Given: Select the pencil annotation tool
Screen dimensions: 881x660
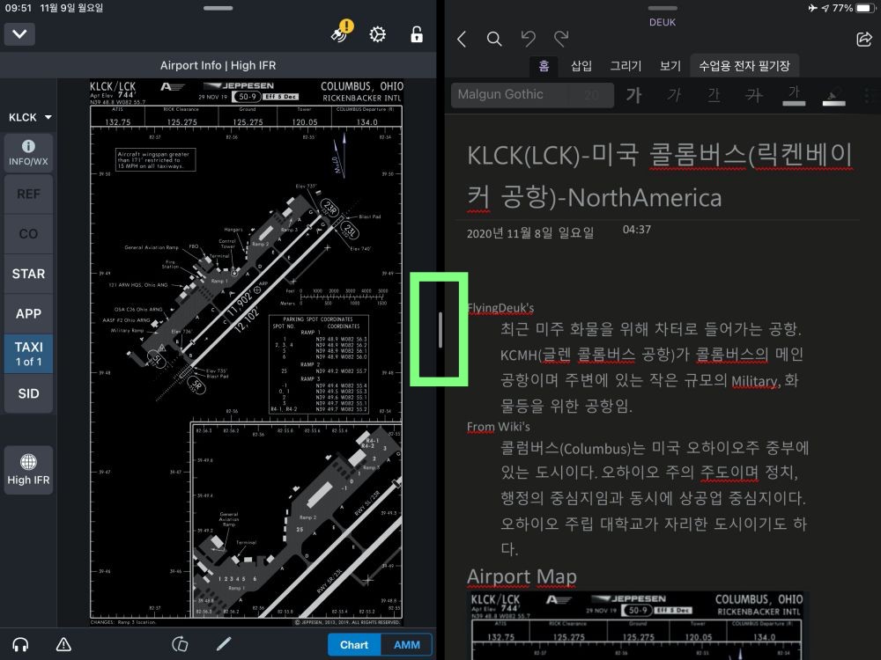Looking at the screenshot, I should point(224,644).
